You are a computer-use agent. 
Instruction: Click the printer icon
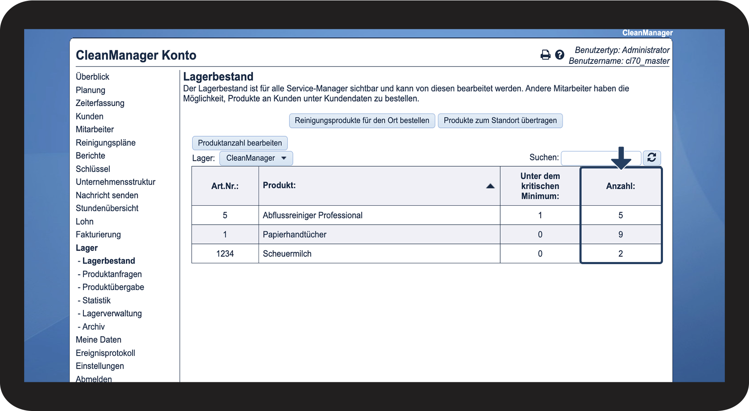pos(545,55)
